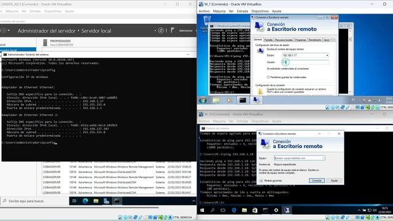
Task: Switch to Command Prompt in server taskbar
Action: point(117,201)
